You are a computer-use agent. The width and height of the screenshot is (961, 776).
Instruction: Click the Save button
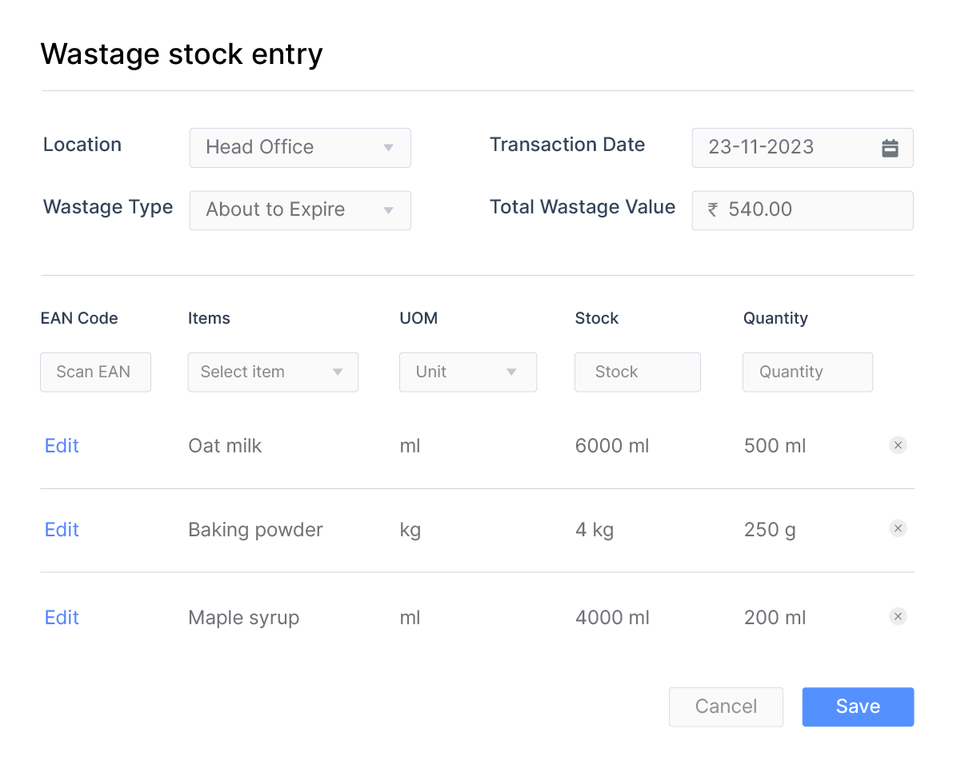pos(858,706)
